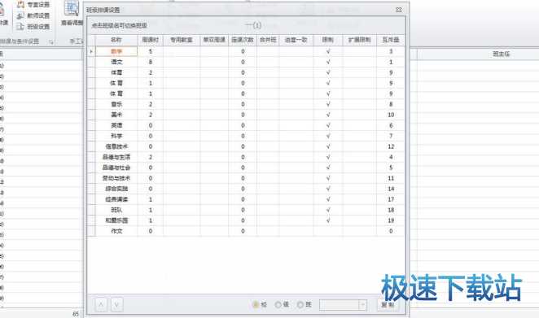Screen dimensions: 539x318
Task: Select the 班队 subject row
Action: (x=246, y=210)
